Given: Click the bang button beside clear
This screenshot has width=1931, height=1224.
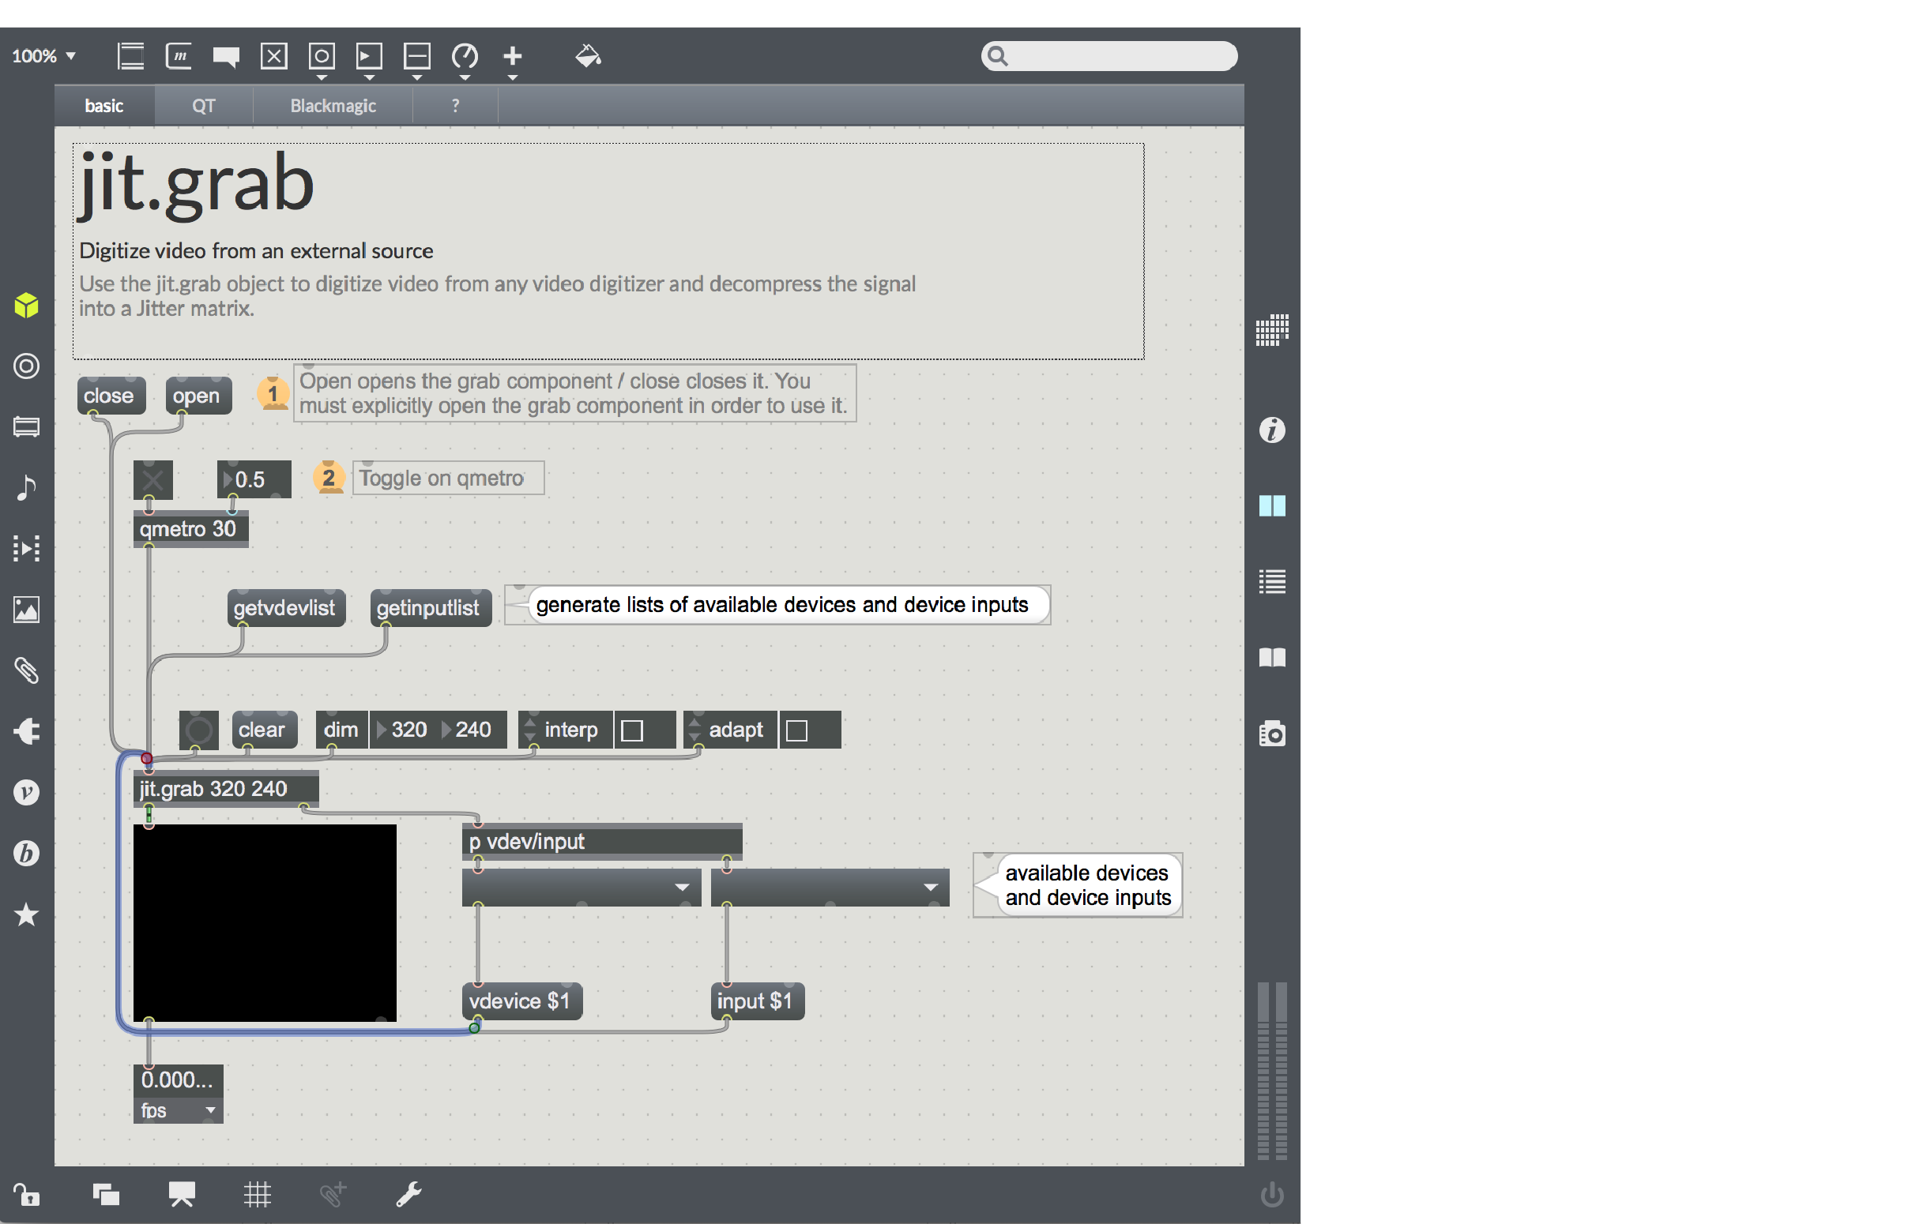Looking at the screenshot, I should click(x=199, y=730).
